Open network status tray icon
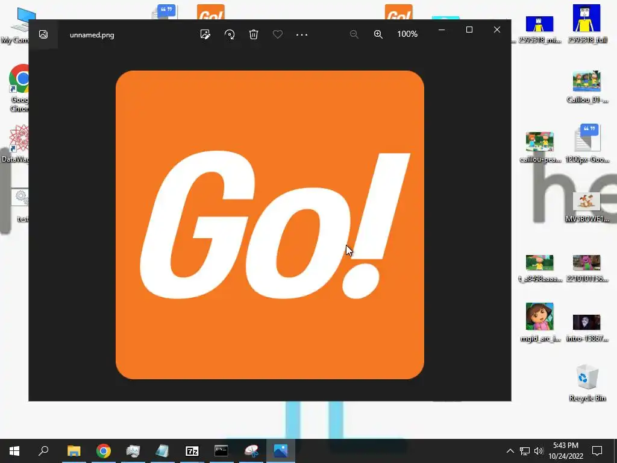 point(525,451)
